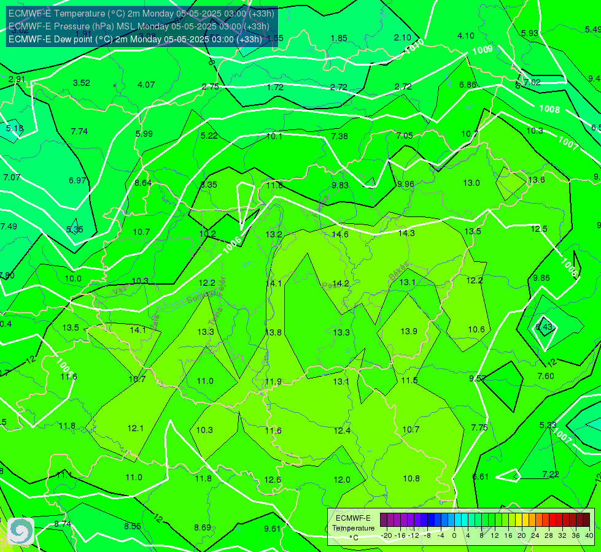
Task: Click the 5.22 temperature value
Action: 209,136
